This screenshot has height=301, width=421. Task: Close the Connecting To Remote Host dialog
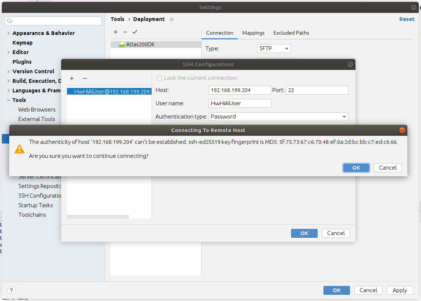(402, 130)
